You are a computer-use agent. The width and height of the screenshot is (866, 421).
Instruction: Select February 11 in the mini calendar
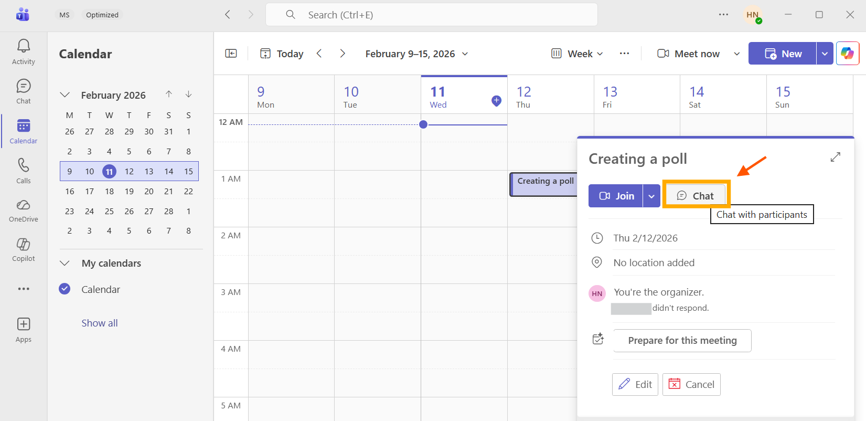tap(109, 171)
